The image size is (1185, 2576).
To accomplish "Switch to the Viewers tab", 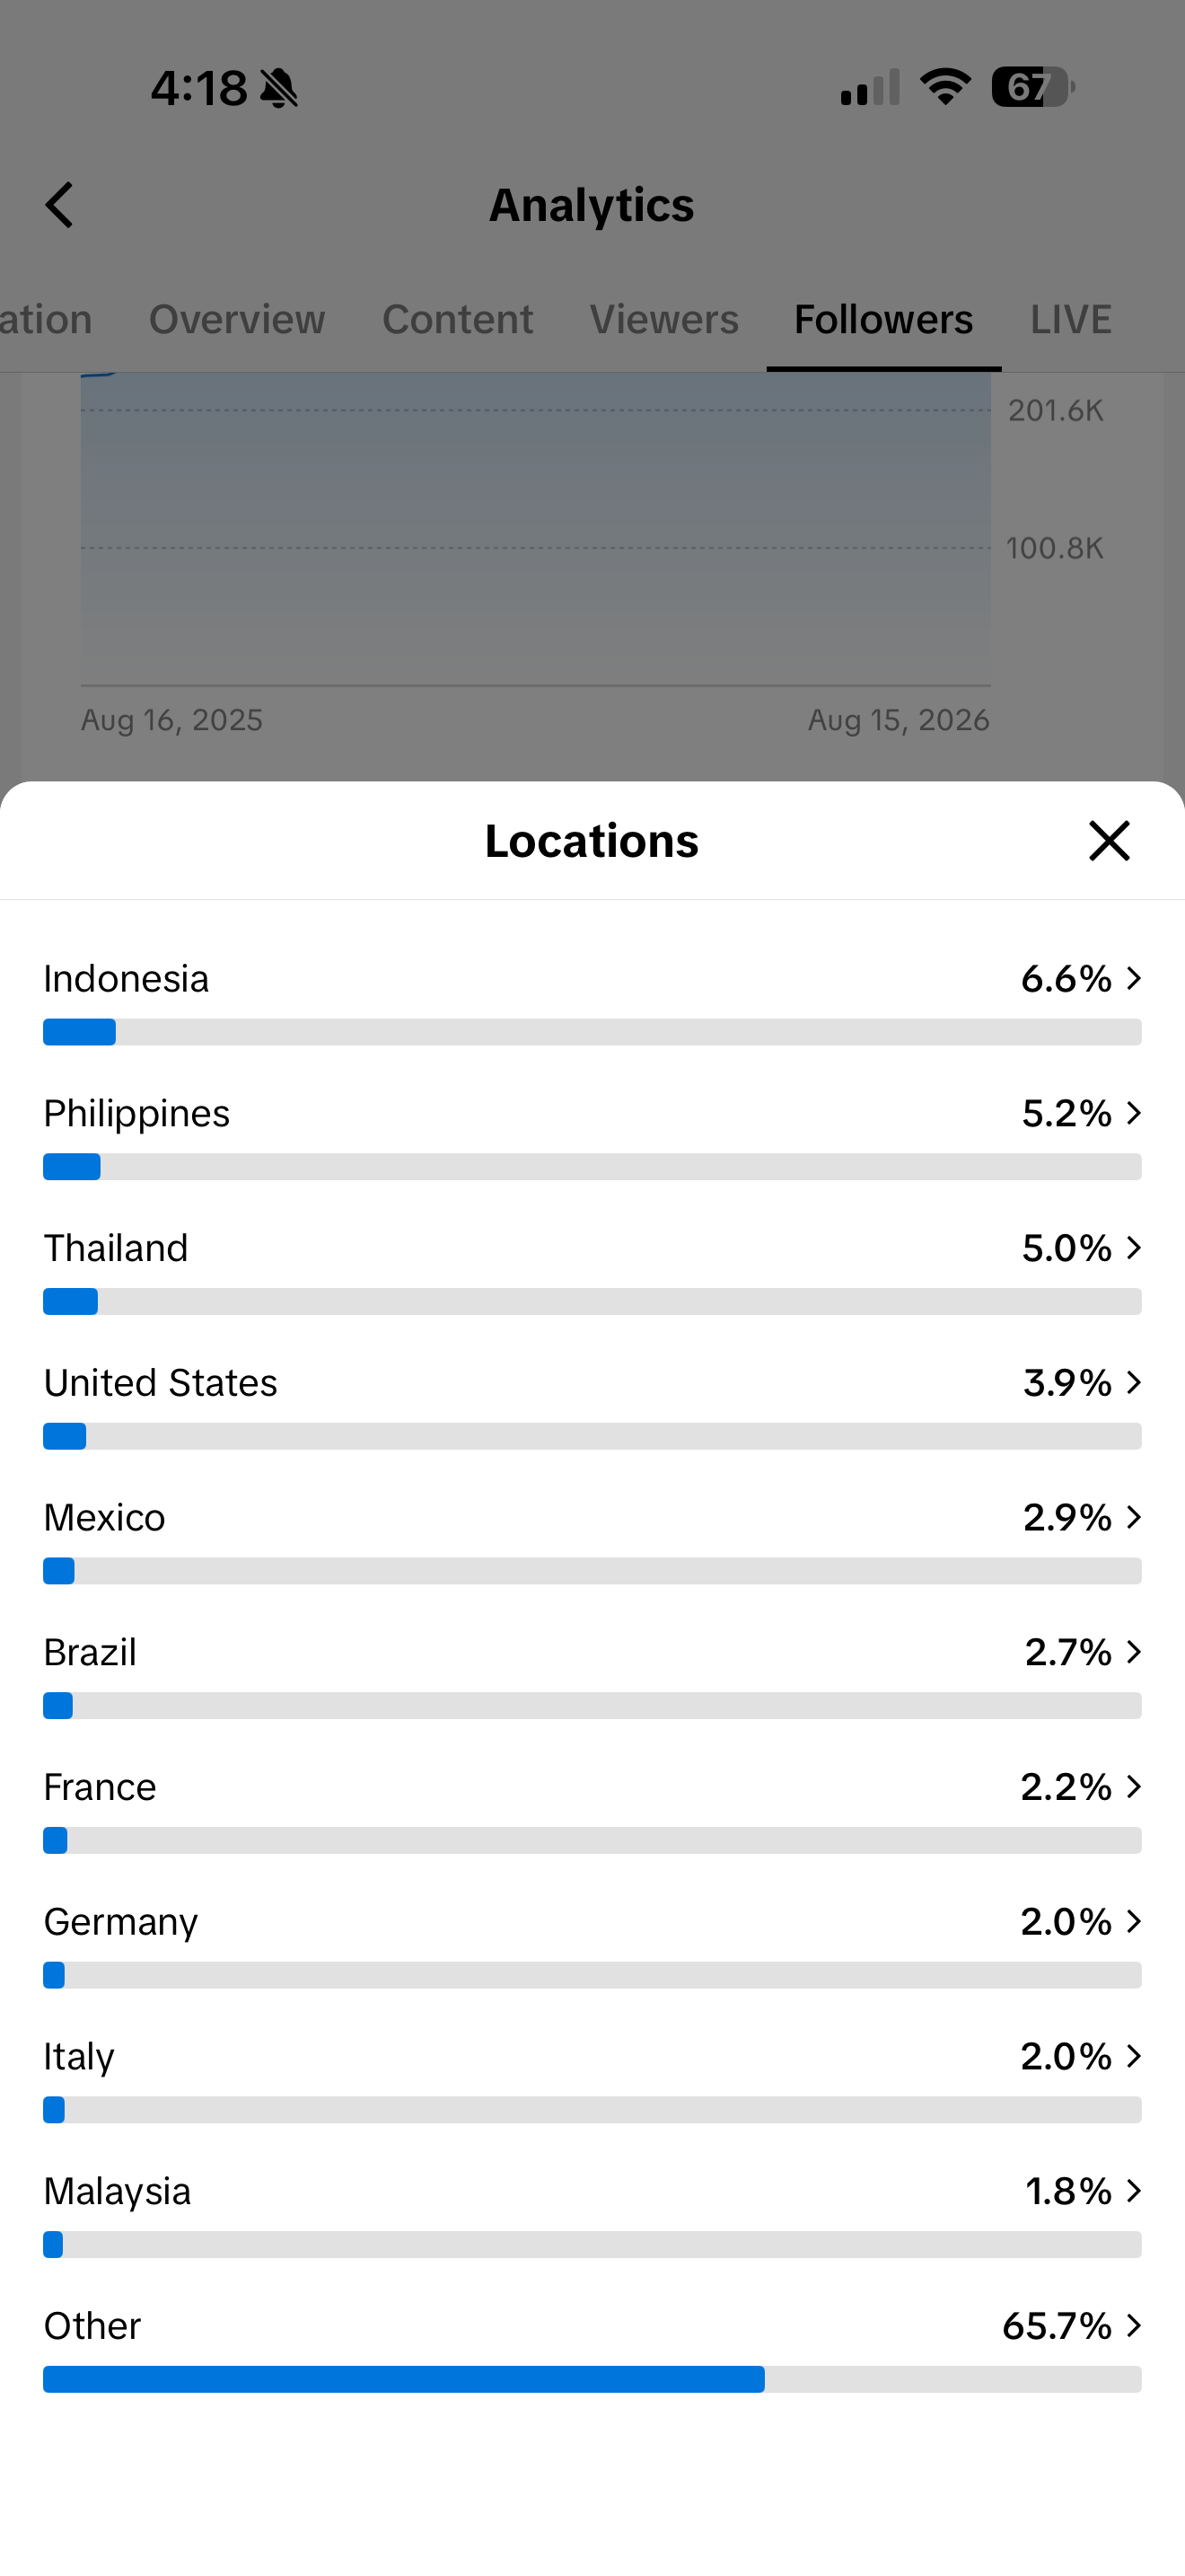I will (663, 320).
